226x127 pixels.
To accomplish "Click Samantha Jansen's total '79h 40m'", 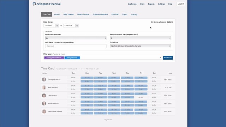I will [x=167, y=111].
